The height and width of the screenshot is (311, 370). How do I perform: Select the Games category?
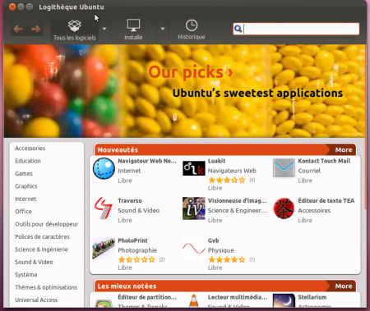(24, 173)
